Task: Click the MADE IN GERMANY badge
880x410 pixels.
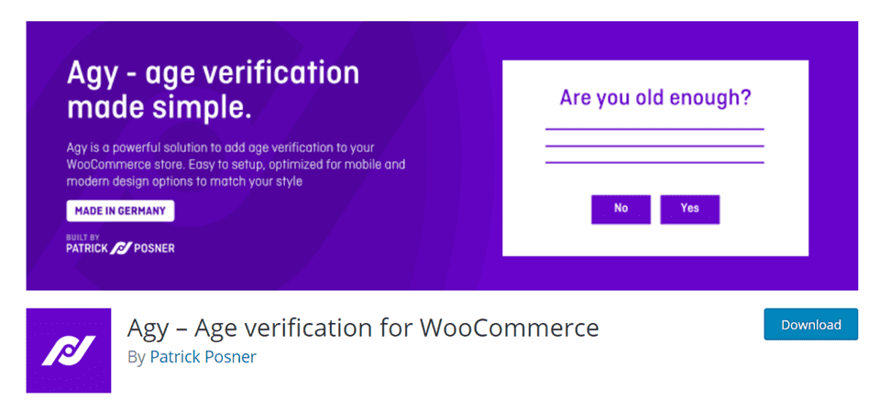Action: click(x=120, y=210)
